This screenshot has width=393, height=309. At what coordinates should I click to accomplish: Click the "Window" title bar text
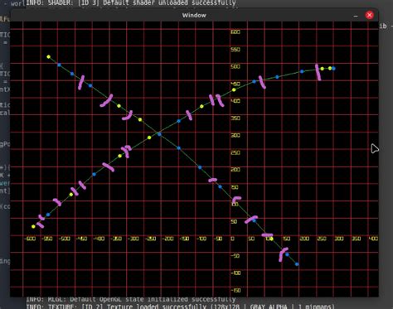[194, 15]
